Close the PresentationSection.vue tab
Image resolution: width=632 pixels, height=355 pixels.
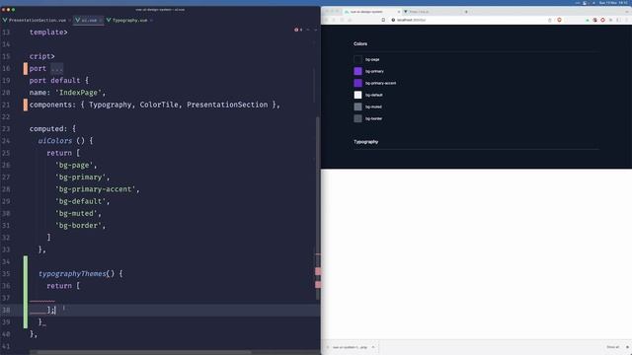click(x=70, y=20)
